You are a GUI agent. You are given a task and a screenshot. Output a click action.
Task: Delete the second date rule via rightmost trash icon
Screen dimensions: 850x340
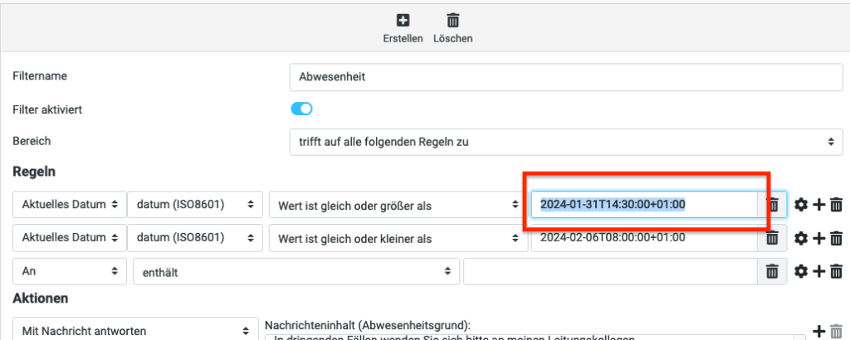[x=836, y=239]
